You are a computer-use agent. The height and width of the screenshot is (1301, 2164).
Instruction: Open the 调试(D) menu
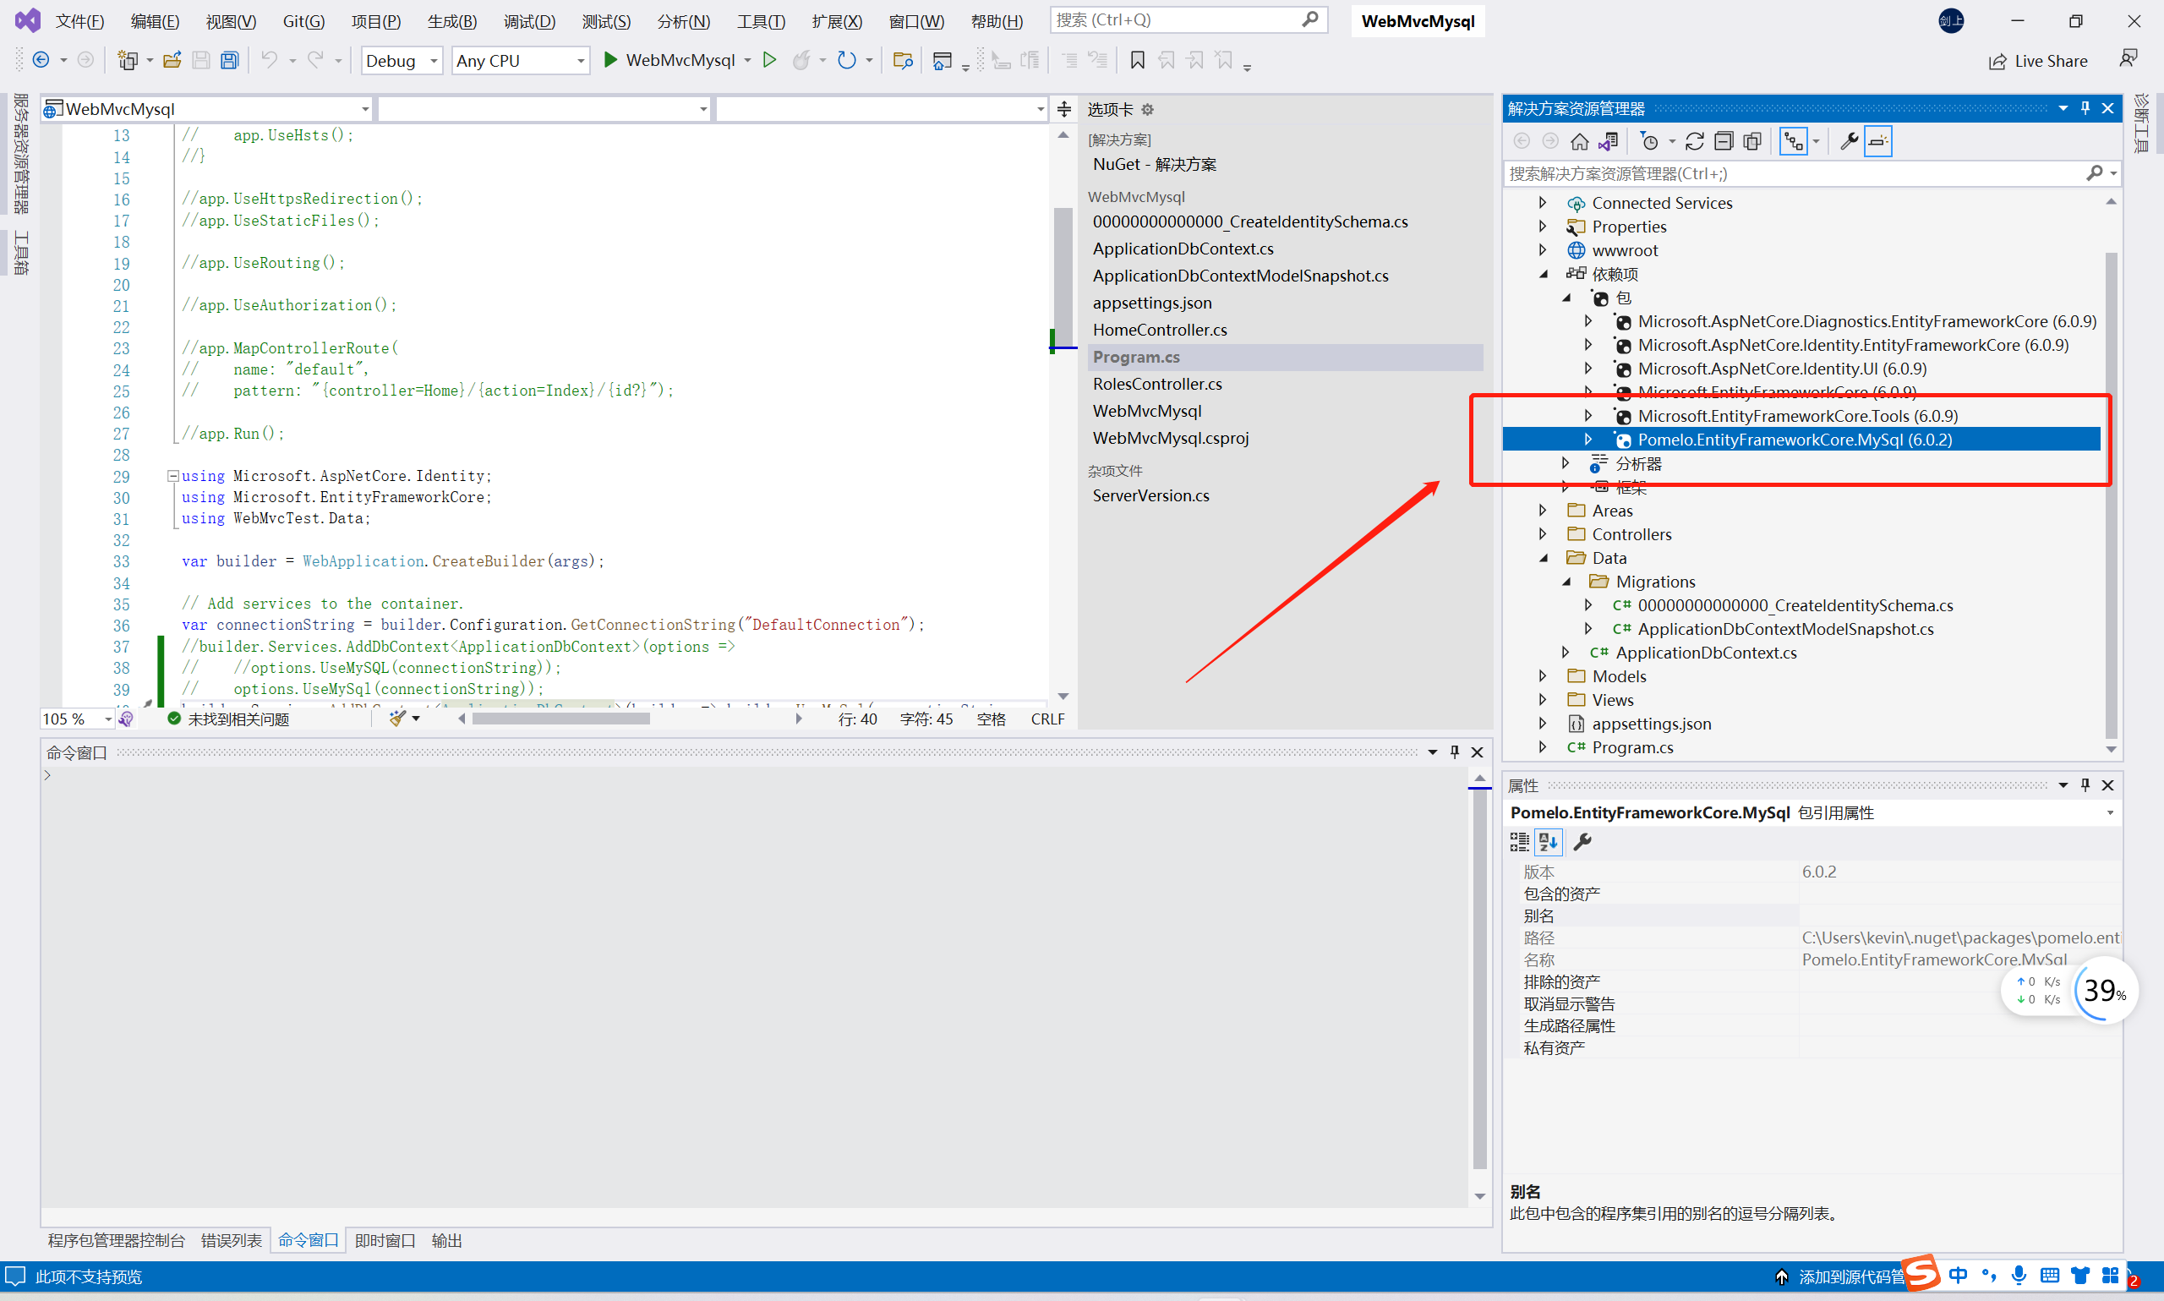click(x=528, y=21)
